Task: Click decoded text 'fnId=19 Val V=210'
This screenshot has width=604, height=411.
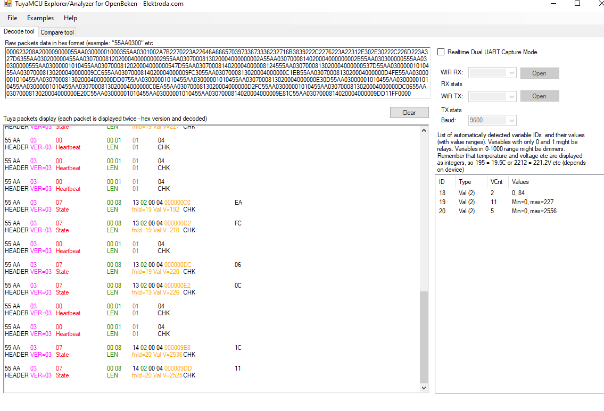Action: [x=155, y=230]
